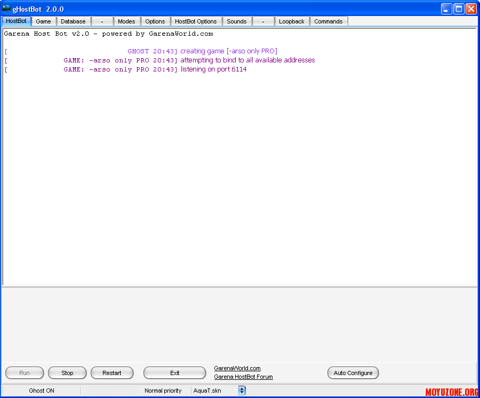Open the GarenaWorld.com link
This screenshot has height=398, width=480.
[x=237, y=368]
